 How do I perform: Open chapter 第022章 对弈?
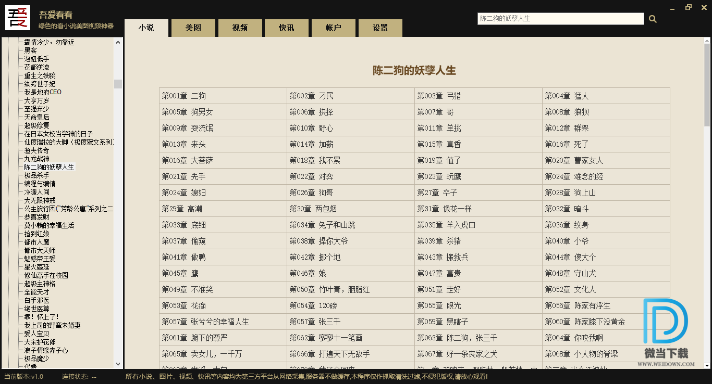pyautogui.click(x=311, y=176)
